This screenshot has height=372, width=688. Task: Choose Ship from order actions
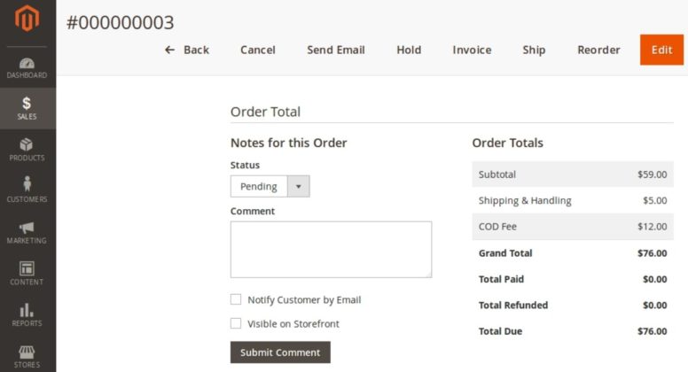534,50
